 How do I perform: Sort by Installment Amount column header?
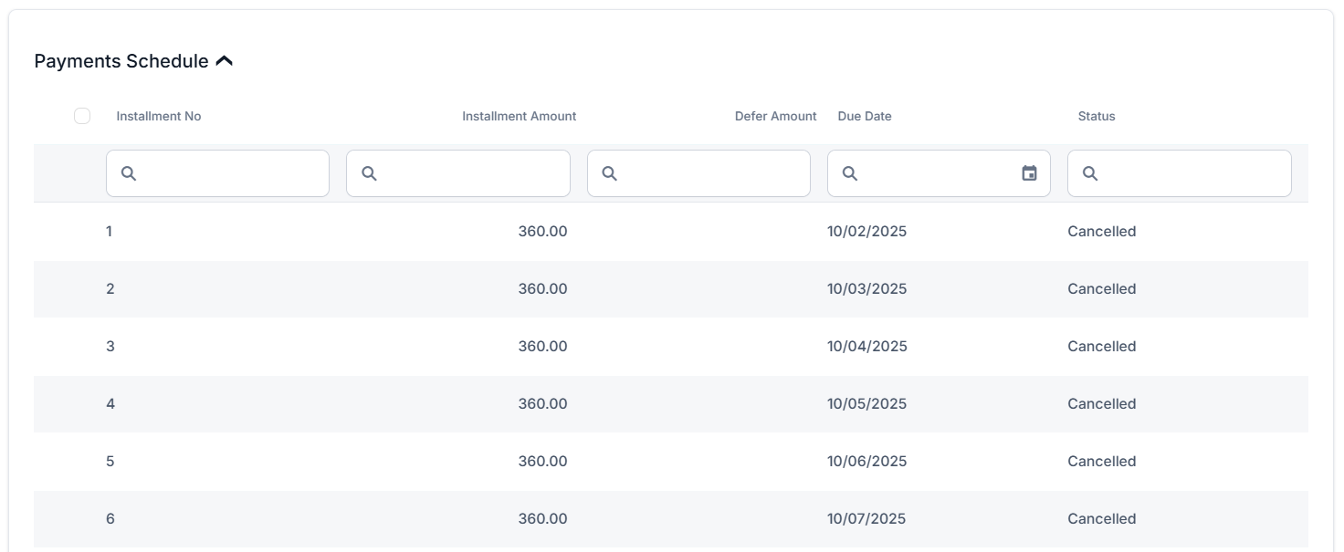coord(519,116)
